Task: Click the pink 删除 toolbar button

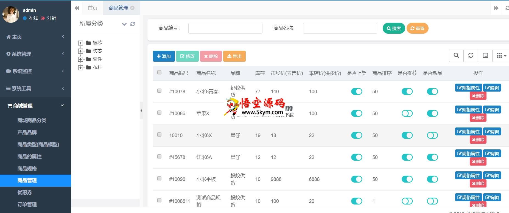Action: (x=211, y=56)
